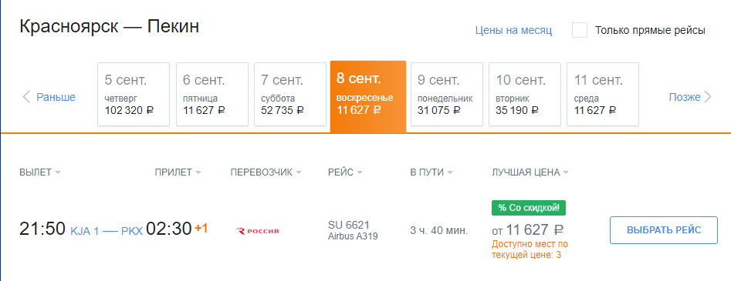The height and width of the screenshot is (281, 731).
Task: Click the right chevron next to Позже
Action: [x=708, y=97]
